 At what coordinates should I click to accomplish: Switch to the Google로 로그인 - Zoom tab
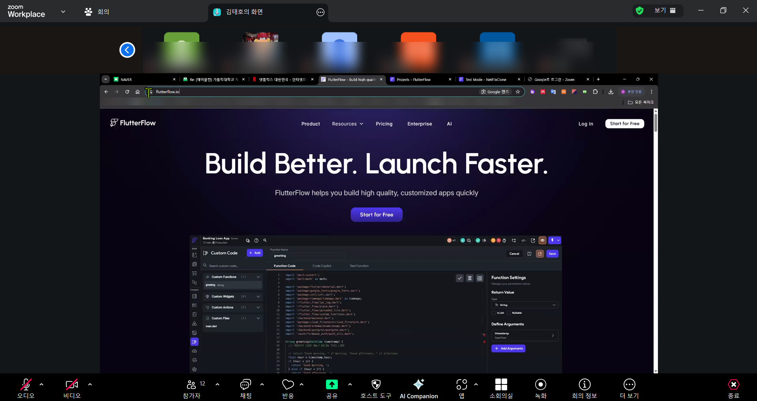pyautogui.click(x=558, y=79)
